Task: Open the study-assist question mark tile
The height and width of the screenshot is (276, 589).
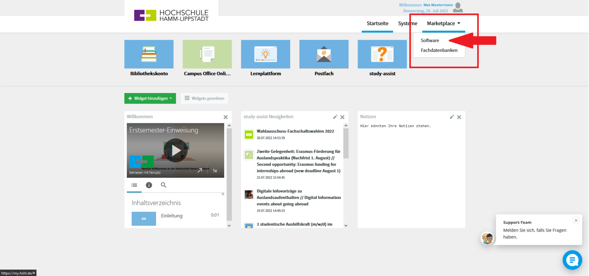Action: pos(382,54)
